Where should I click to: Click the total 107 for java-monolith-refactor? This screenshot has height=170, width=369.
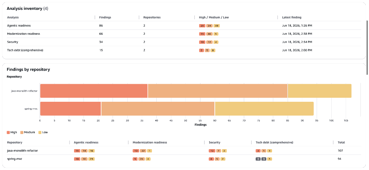[340, 151]
